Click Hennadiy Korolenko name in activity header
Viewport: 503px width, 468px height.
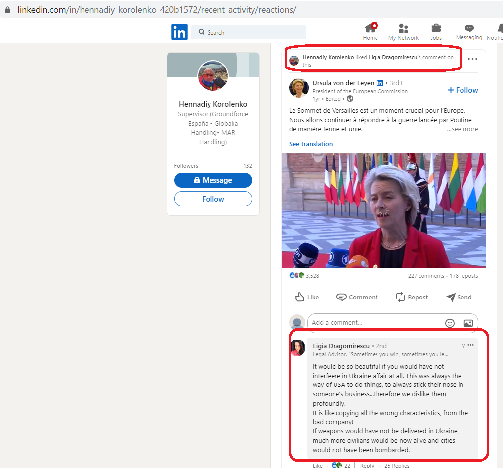[328, 57]
